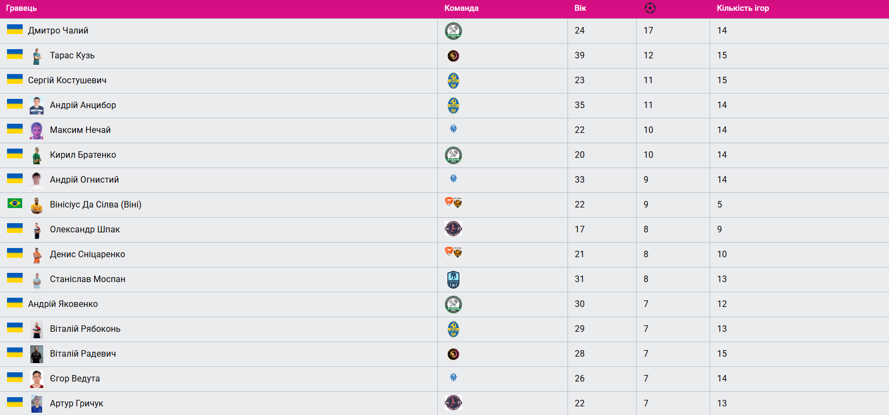Click team crest beside Сергій Костушевич

(x=453, y=81)
